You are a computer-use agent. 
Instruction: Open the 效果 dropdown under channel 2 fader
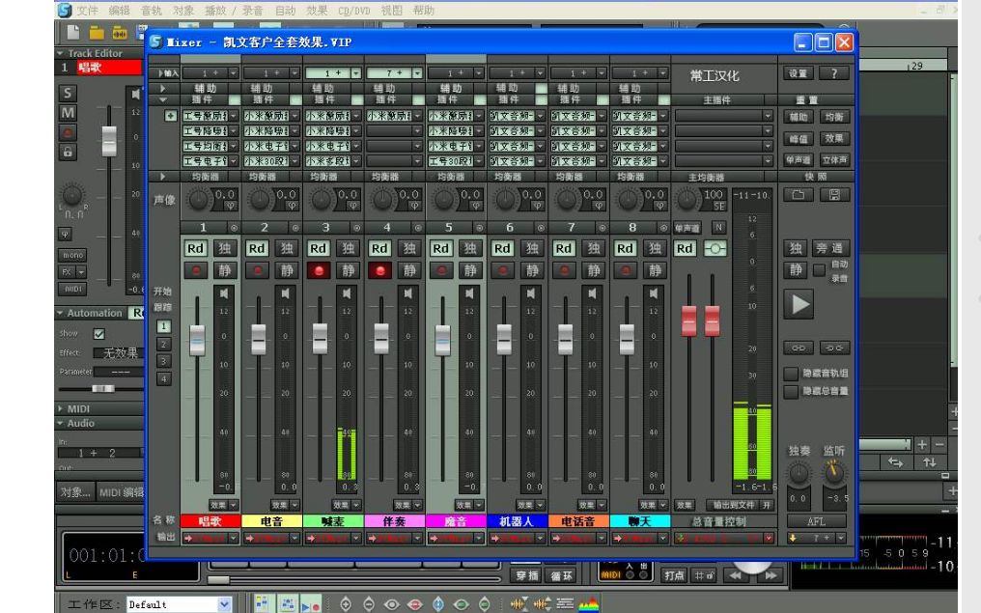294,505
